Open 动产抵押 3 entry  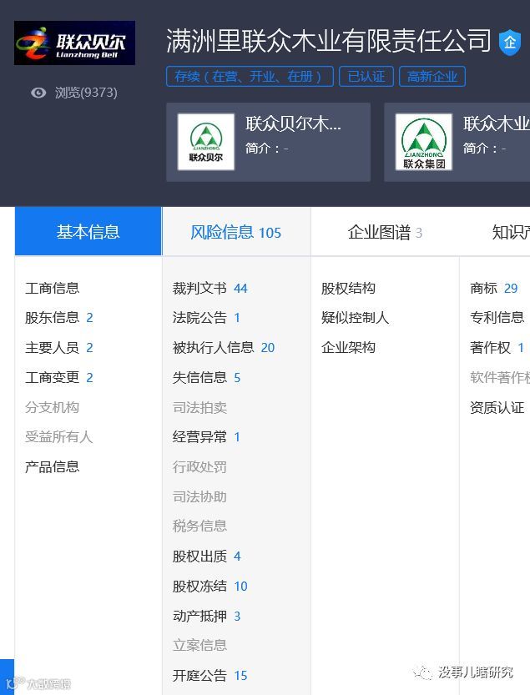(x=207, y=616)
